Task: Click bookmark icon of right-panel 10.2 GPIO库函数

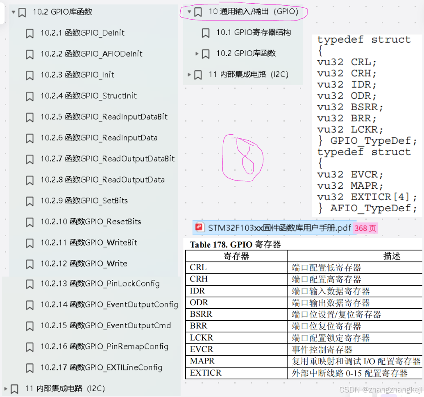Action: (x=206, y=54)
